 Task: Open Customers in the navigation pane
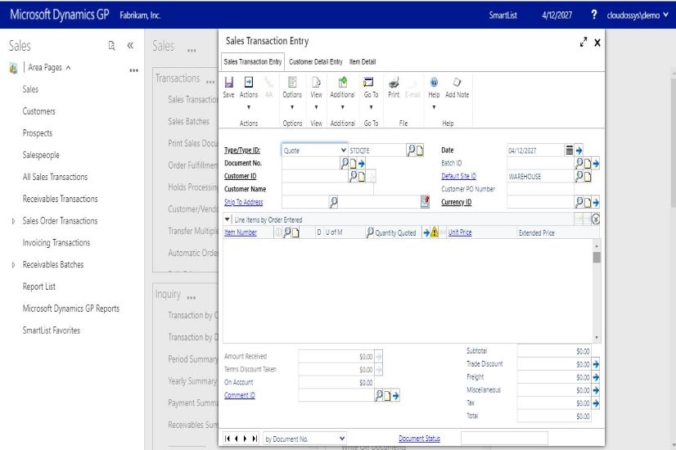click(38, 111)
